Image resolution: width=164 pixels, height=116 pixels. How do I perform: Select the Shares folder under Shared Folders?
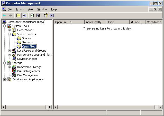(x=26, y=38)
